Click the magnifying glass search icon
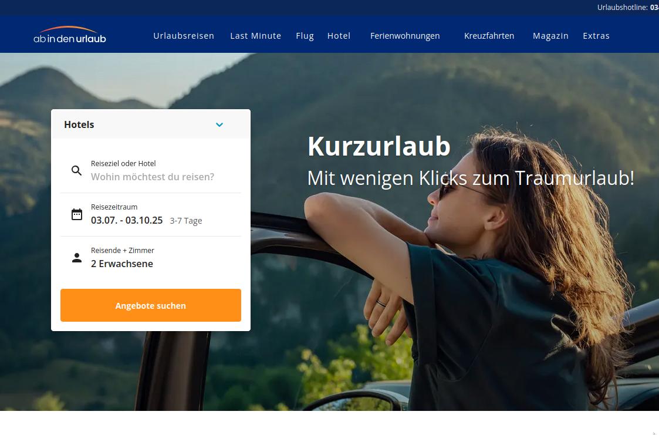Image resolution: width=659 pixels, height=435 pixels. pyautogui.click(x=76, y=170)
